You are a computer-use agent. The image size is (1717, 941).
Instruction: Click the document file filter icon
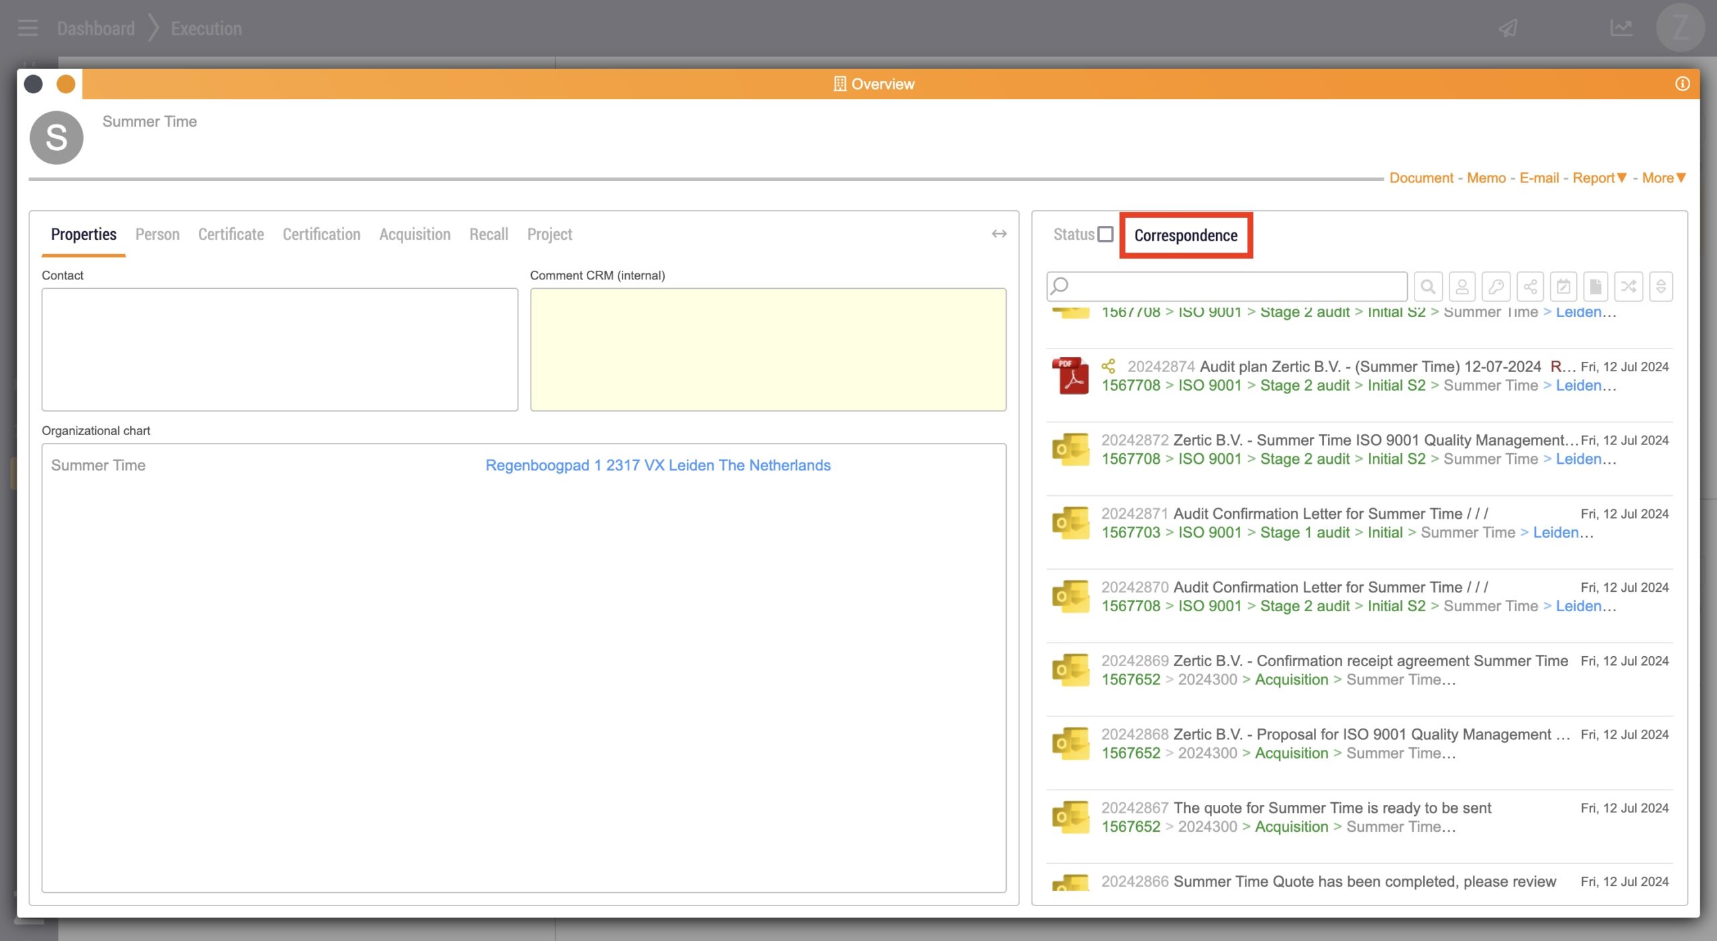(x=1596, y=287)
